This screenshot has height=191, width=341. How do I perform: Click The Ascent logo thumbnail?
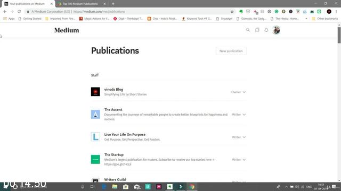(95, 115)
